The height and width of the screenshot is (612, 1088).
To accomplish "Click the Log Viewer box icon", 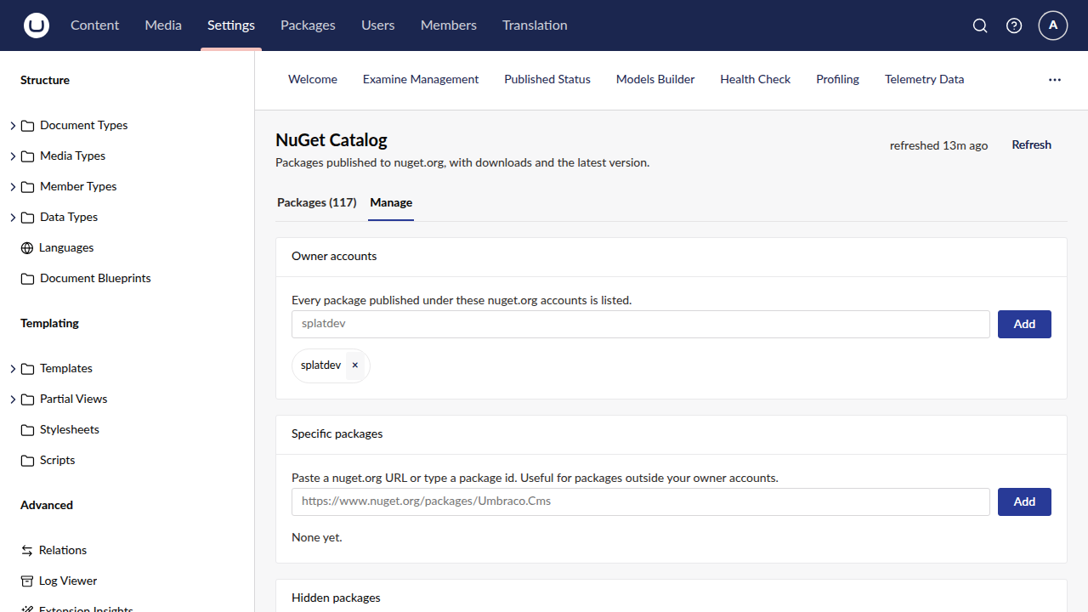I will [x=27, y=581].
